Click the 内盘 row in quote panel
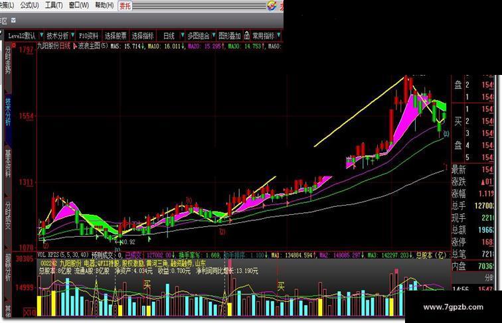 click(x=473, y=266)
